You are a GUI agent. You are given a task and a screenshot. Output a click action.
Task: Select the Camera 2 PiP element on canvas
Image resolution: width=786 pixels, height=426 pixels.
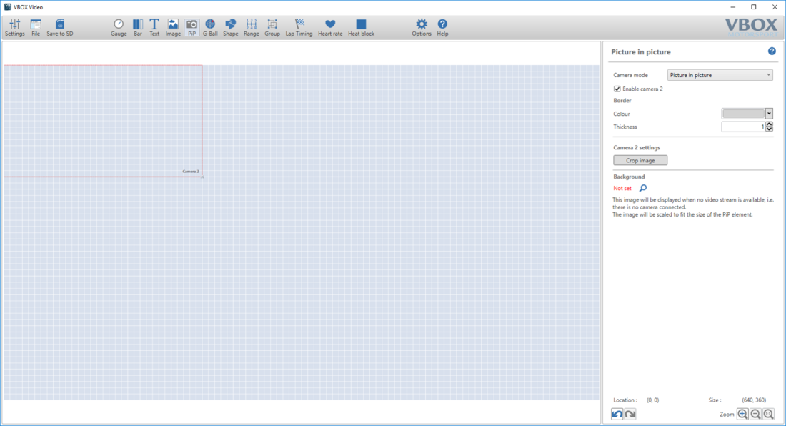tap(104, 121)
